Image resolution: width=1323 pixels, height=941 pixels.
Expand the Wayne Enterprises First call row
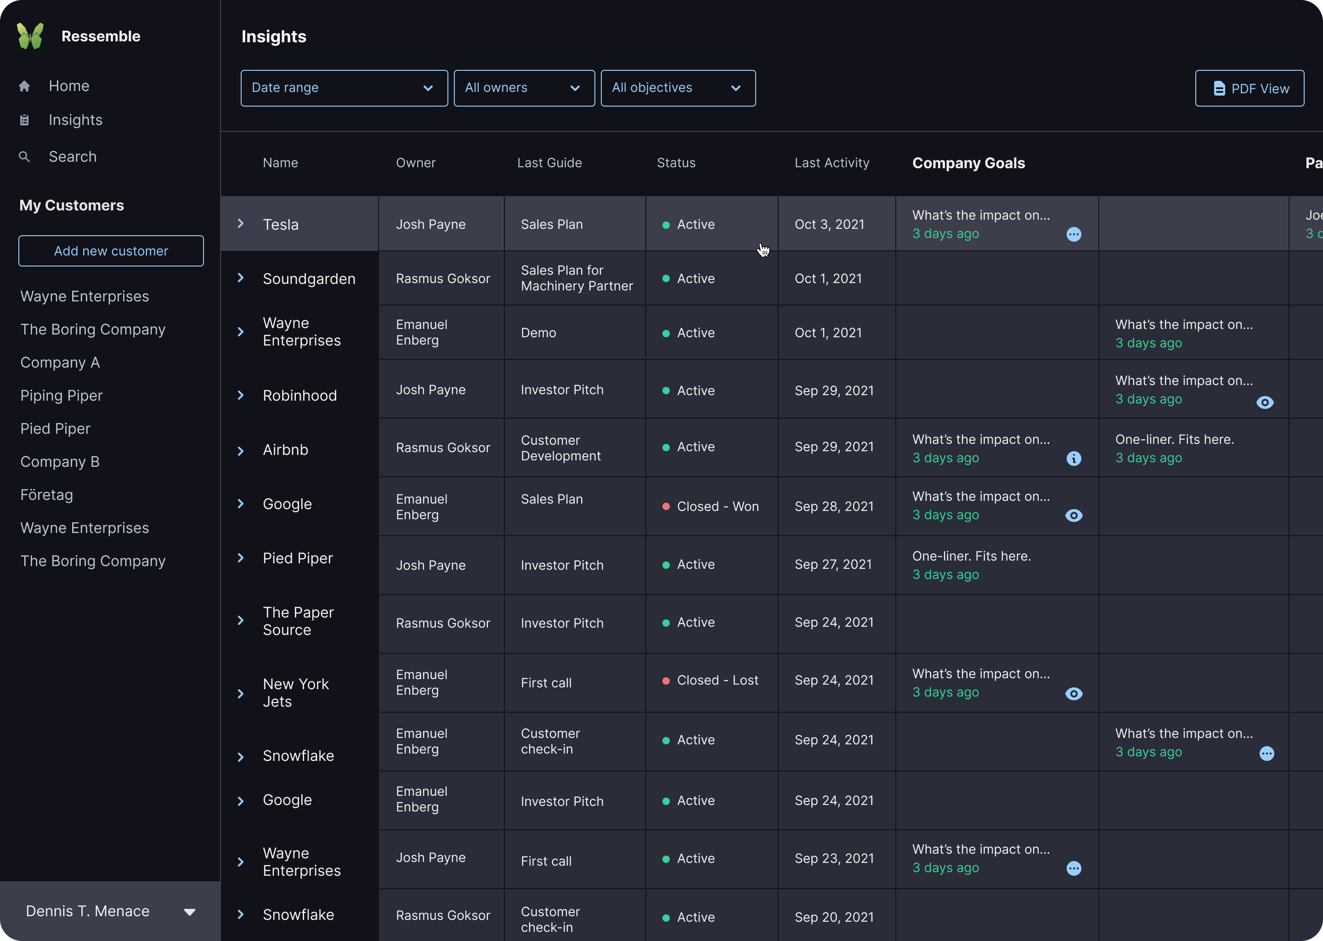click(x=241, y=862)
